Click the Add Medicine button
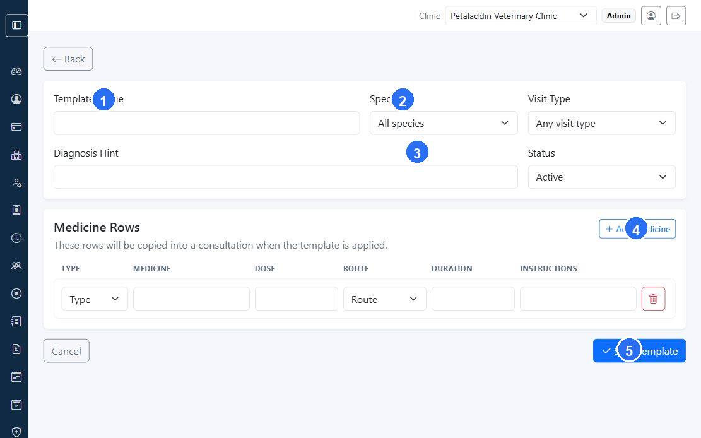701x438 pixels. pos(637,228)
